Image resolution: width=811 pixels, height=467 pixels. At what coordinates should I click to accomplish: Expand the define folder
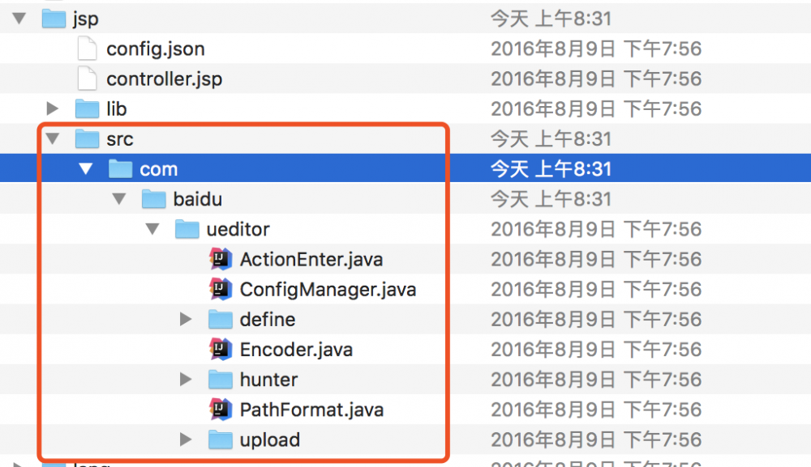(x=185, y=319)
